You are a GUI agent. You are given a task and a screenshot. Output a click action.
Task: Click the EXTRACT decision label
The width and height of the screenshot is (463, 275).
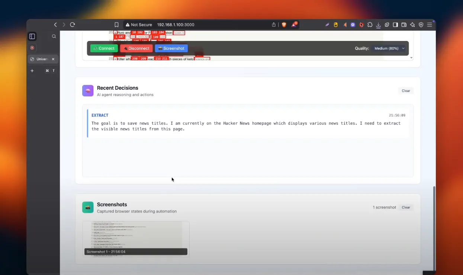click(100, 115)
